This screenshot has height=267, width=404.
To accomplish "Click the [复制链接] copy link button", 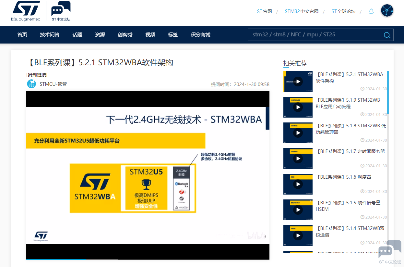I will point(37,75).
